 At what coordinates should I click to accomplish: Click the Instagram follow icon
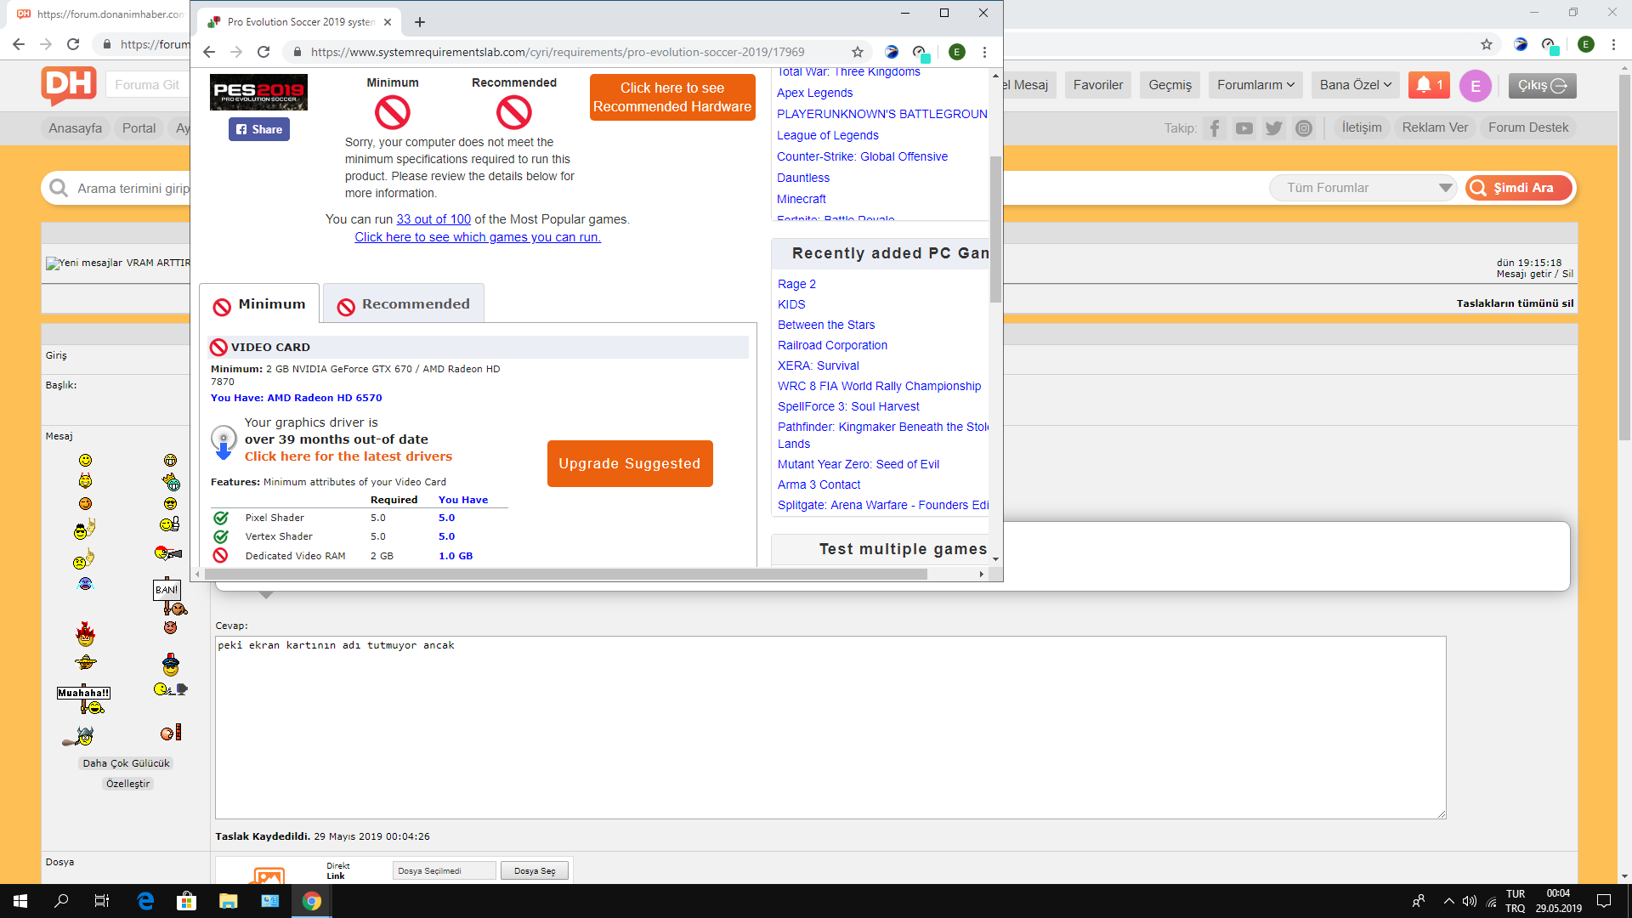point(1304,128)
